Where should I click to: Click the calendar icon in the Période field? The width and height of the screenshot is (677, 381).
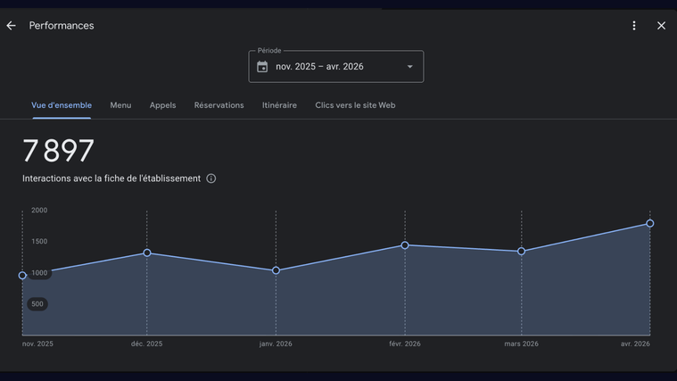pyautogui.click(x=262, y=67)
